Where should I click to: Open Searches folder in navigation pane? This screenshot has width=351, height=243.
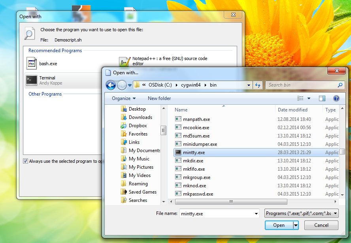click(x=134, y=200)
